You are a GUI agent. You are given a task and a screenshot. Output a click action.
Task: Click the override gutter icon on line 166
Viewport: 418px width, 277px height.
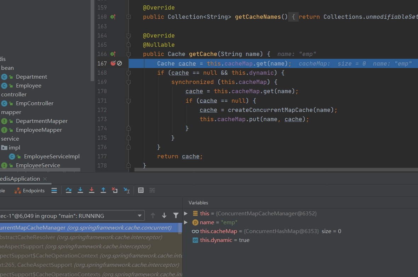(x=113, y=54)
